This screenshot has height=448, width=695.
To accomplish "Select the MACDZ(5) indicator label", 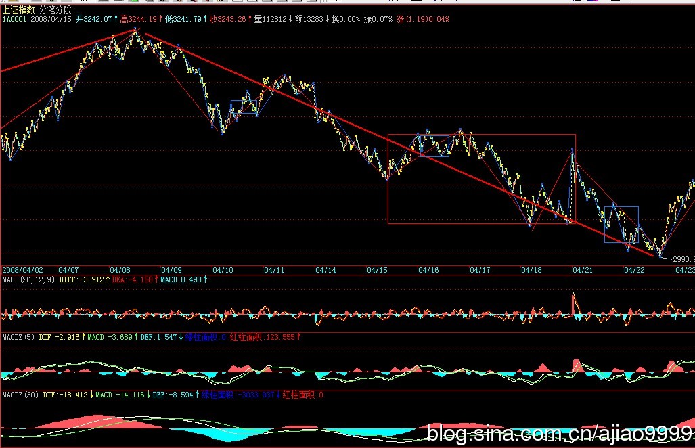I will 18,336.
